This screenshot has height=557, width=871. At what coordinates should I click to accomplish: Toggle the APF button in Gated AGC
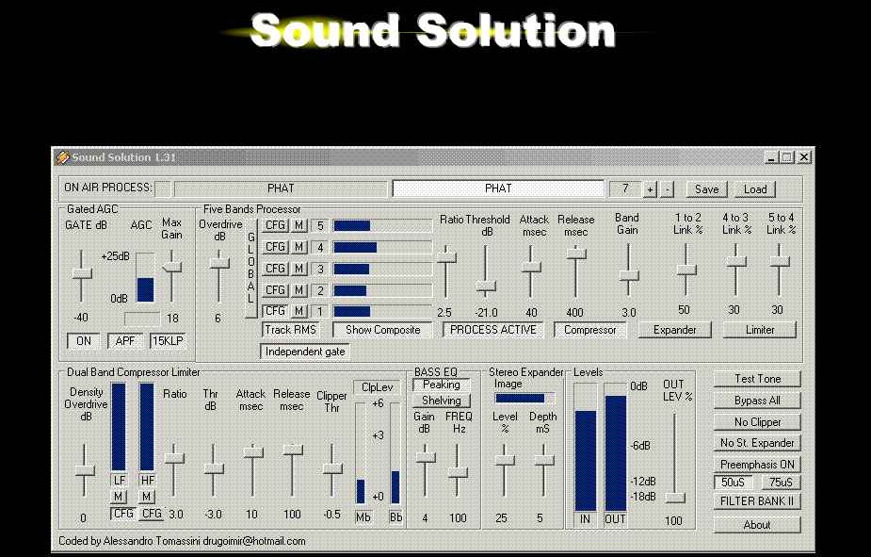126,340
